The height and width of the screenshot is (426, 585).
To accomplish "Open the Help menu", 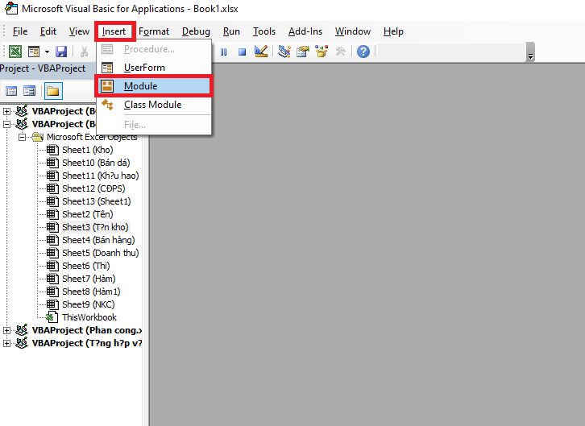I will coord(393,31).
